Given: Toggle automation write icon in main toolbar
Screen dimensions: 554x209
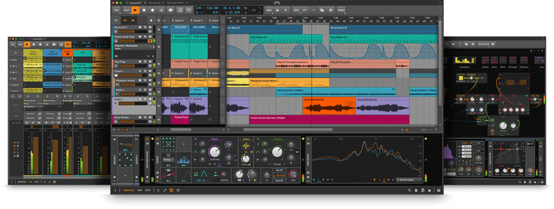Looking at the screenshot, I should pos(161,10).
